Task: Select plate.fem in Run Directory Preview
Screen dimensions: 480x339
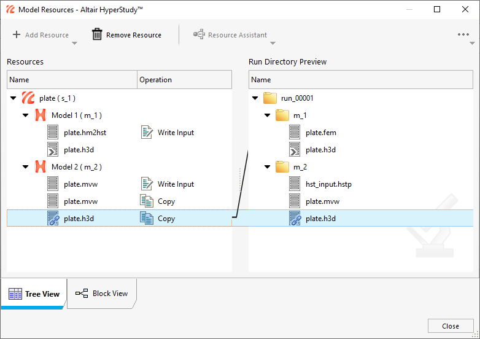Action: 320,133
